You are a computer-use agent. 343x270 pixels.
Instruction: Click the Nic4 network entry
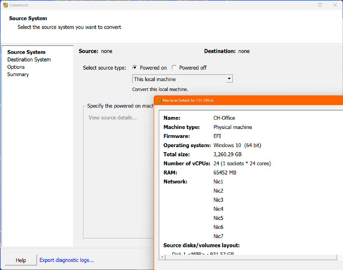(218, 209)
